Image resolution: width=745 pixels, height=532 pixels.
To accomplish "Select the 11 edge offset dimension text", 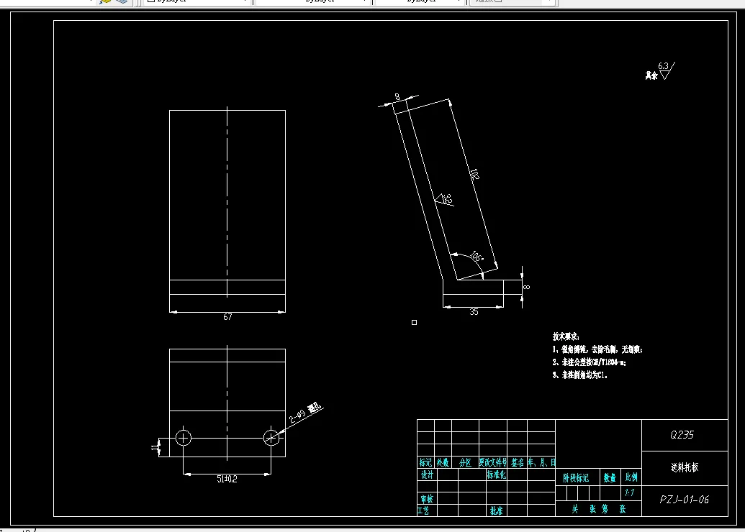I will (x=155, y=447).
